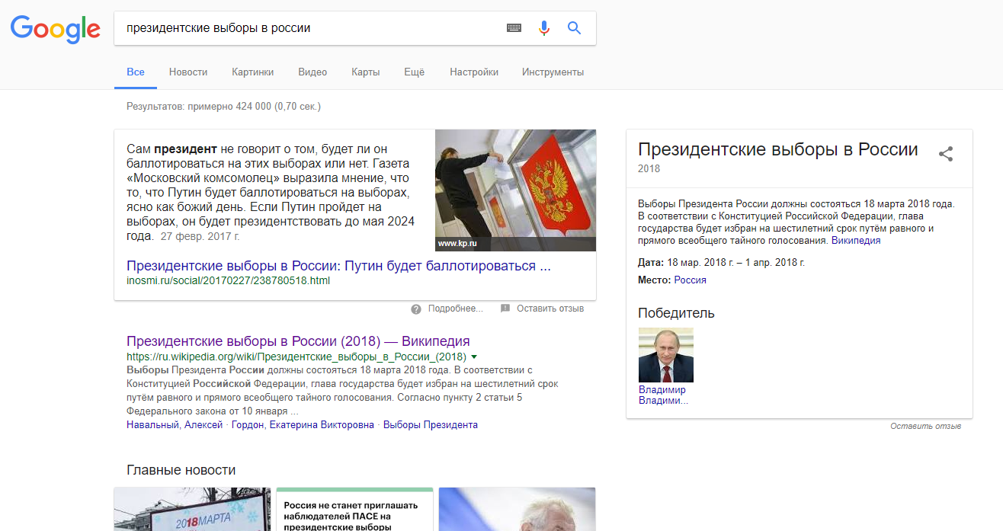Screen dimensions: 1003x531
Task: Open the 'Навальный, Алексей' sitelink
Action: pyautogui.click(x=175, y=425)
